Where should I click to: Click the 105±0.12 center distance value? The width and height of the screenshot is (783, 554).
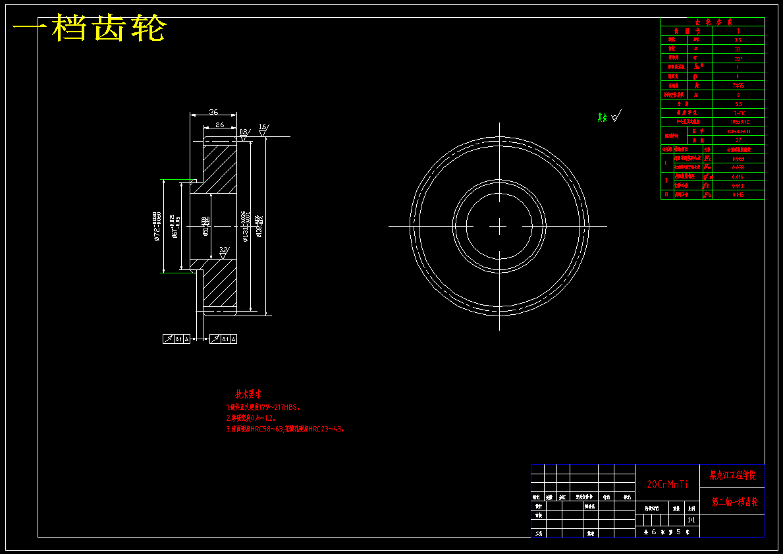coord(740,122)
